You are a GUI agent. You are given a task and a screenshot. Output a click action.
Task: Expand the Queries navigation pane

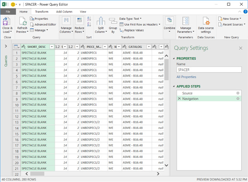[6, 46]
